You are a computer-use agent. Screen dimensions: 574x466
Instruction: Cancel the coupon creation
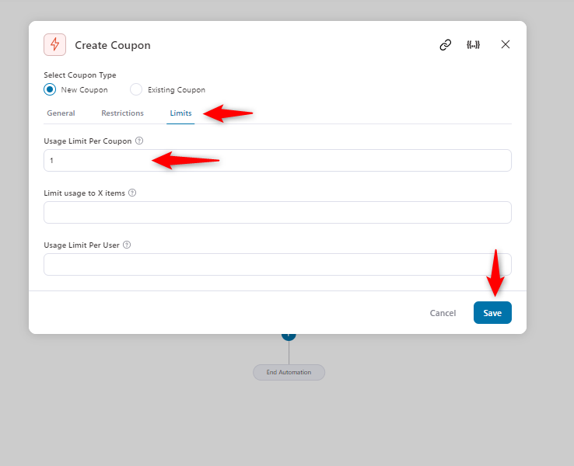[x=443, y=313]
